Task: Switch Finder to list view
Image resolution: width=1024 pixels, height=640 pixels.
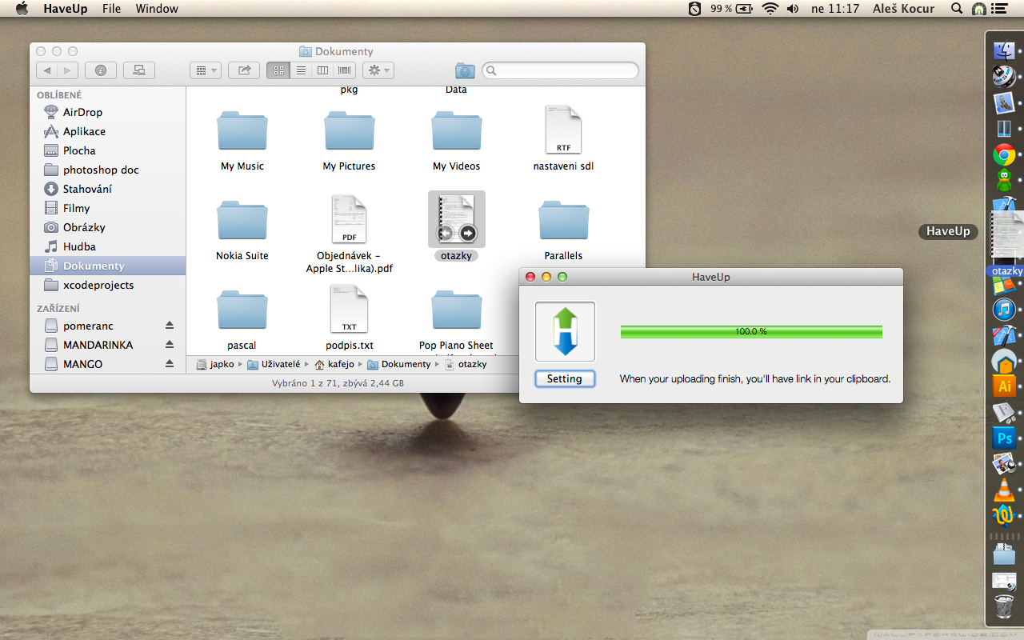Action: tap(301, 70)
